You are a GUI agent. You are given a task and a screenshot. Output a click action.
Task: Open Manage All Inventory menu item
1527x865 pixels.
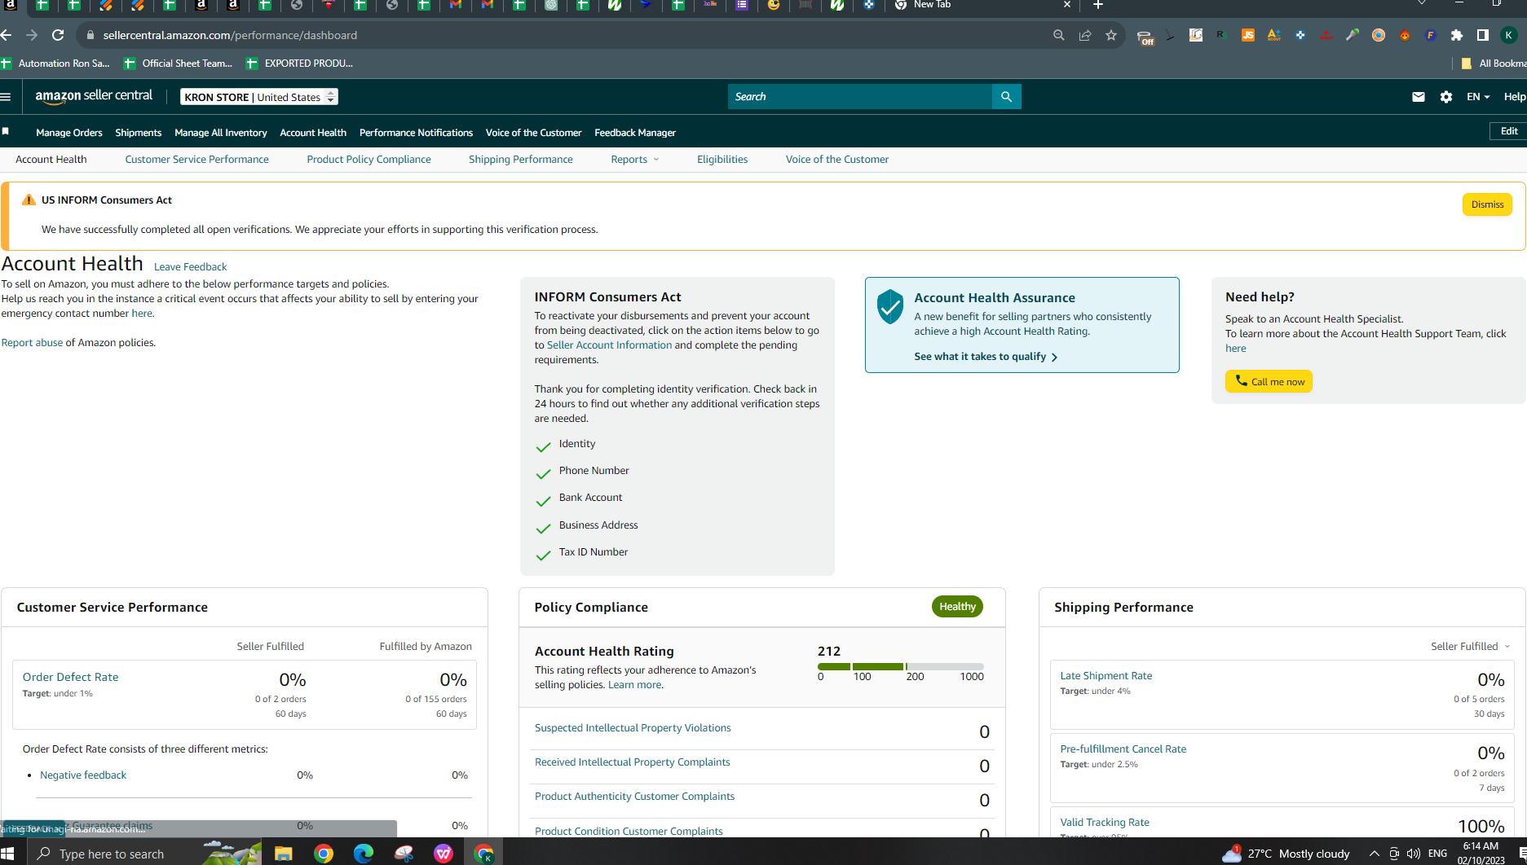coord(221,133)
